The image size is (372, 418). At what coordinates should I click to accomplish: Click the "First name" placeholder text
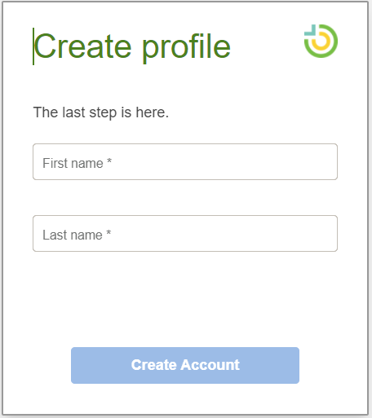(x=73, y=163)
